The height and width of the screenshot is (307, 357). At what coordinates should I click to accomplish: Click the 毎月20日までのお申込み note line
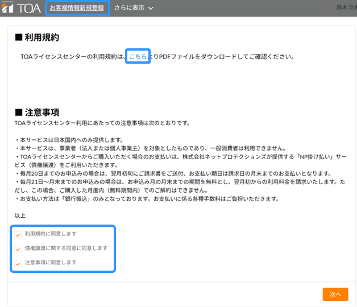click(171, 173)
